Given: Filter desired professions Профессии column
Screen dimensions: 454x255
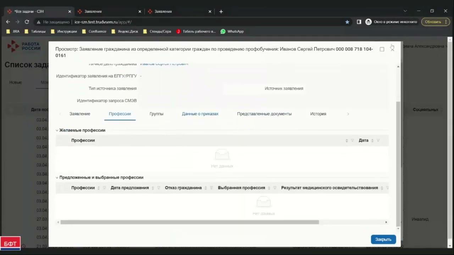Looking at the screenshot, I should (x=352, y=141).
